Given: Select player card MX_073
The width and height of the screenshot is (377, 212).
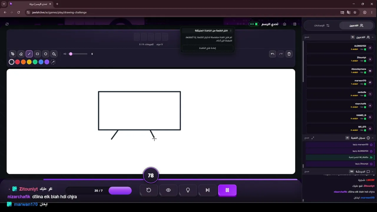Looking at the screenshot, I should 340,128.
